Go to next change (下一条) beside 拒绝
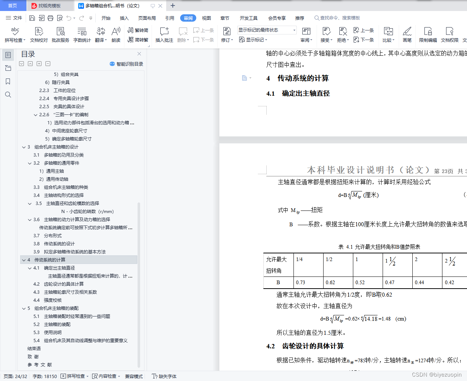Screen dimensions: 467x381 coord(364,40)
